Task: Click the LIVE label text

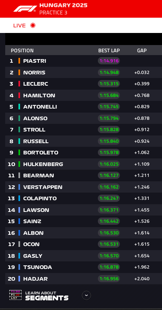Action: (19, 25)
